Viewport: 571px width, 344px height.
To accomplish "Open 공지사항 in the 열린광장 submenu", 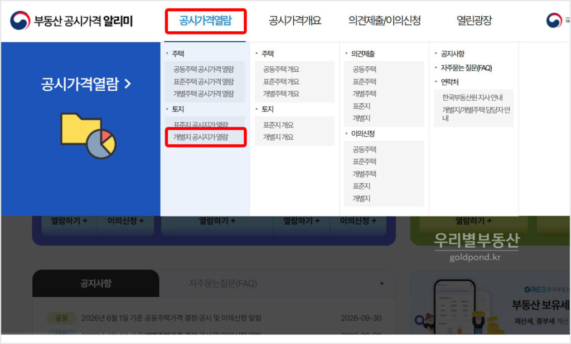I will [452, 54].
